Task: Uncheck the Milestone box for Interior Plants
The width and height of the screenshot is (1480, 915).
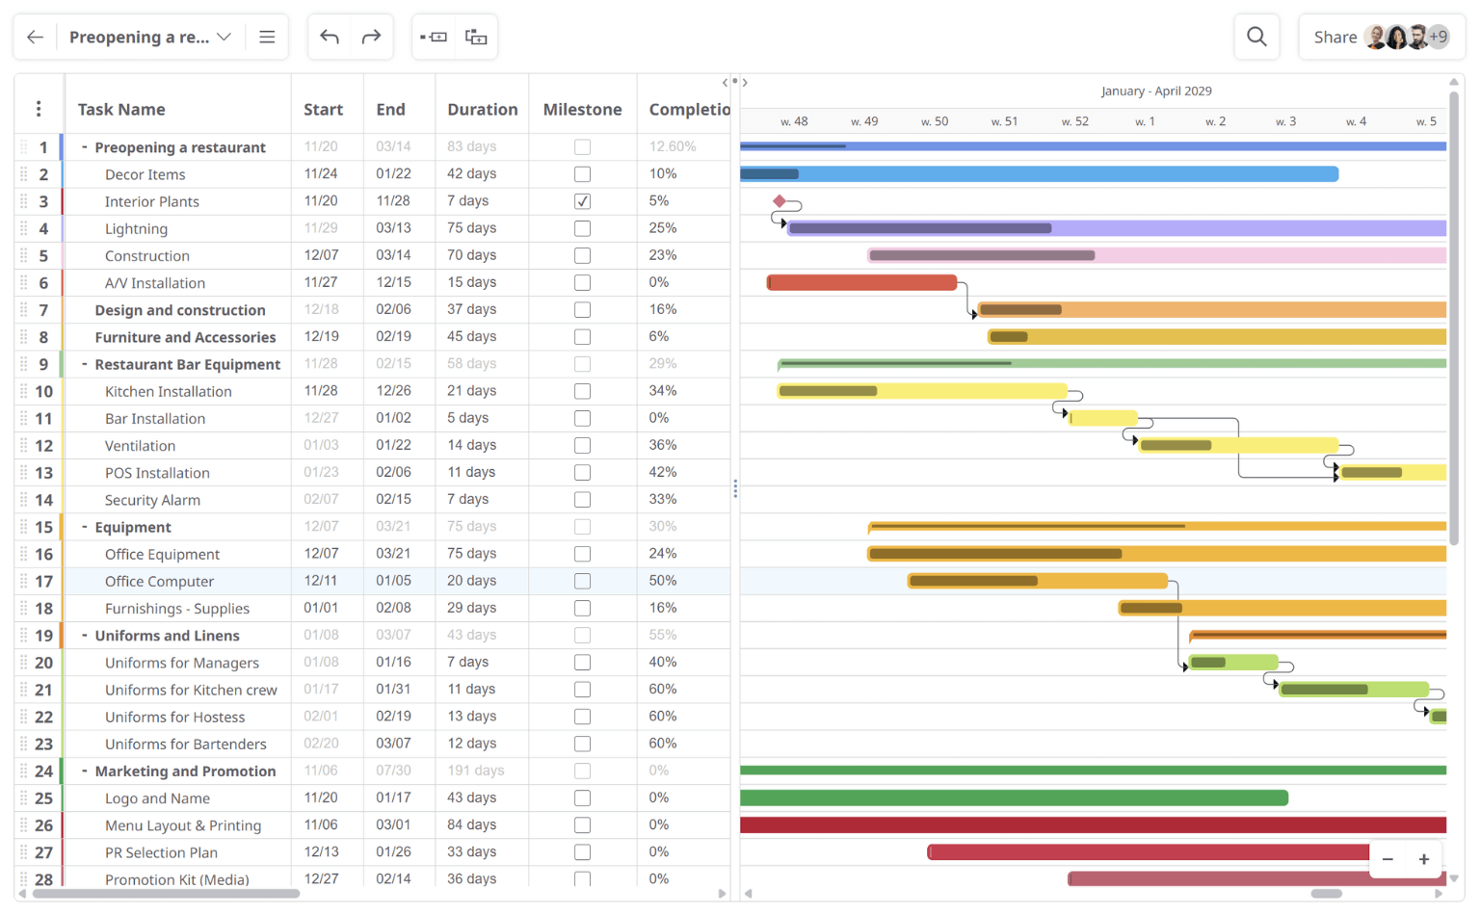Action: pos(582,201)
